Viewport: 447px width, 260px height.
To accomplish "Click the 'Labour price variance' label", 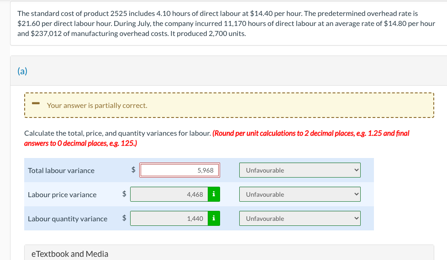I will [x=62, y=194].
